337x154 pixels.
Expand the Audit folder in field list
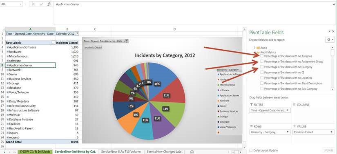254,48
